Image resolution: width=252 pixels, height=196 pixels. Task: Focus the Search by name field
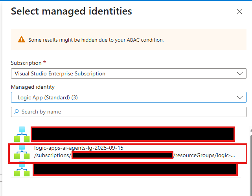click(x=130, y=112)
